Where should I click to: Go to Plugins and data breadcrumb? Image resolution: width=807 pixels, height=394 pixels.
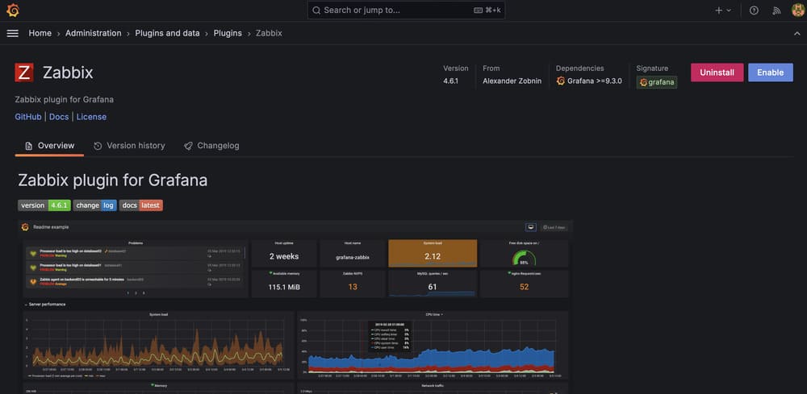click(x=167, y=33)
